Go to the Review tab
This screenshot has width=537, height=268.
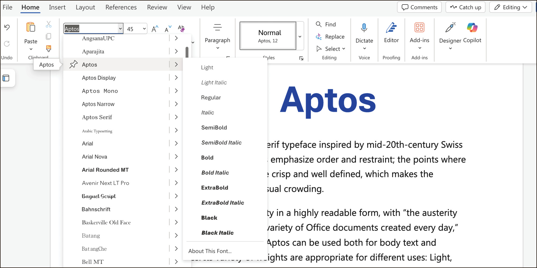157,7
